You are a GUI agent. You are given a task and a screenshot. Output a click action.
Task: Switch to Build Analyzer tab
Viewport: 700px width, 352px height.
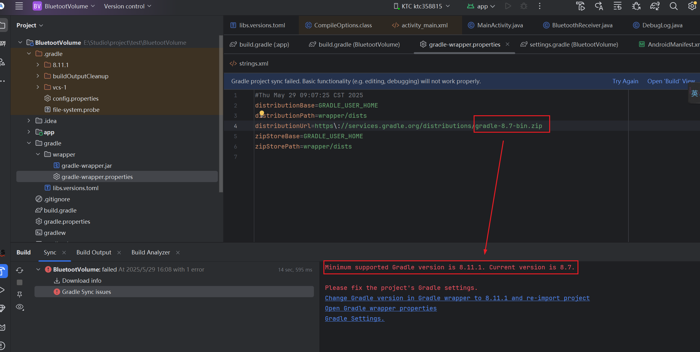(151, 252)
